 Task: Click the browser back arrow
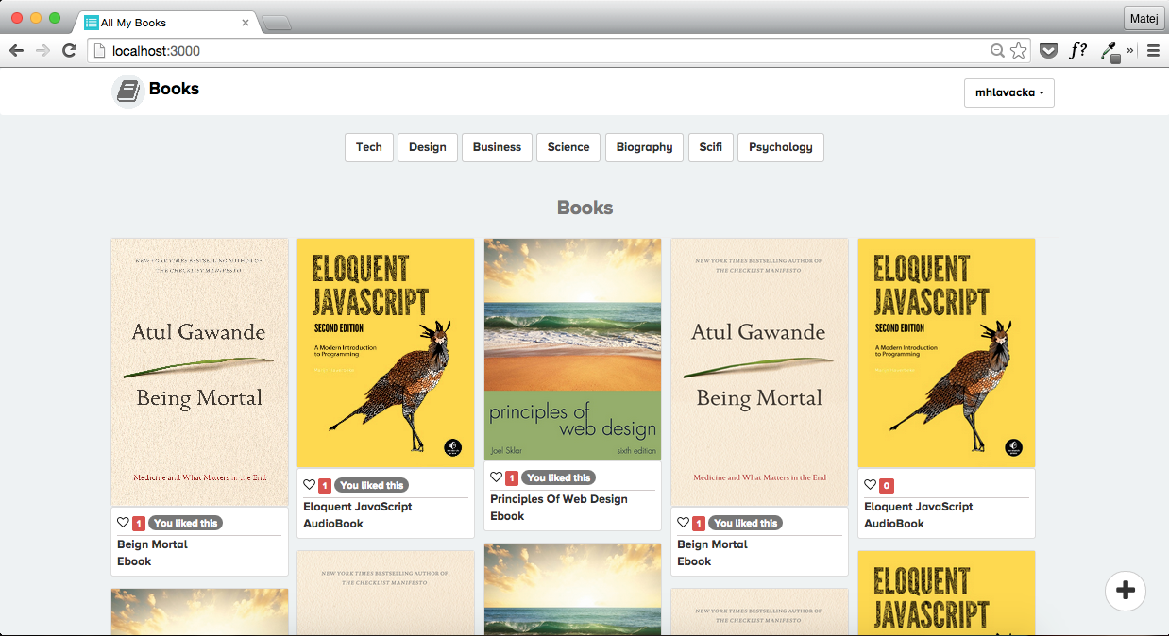pyautogui.click(x=16, y=51)
